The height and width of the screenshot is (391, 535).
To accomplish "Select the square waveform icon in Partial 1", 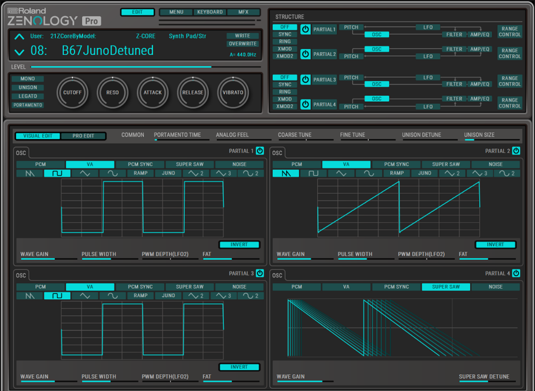I will (x=57, y=173).
